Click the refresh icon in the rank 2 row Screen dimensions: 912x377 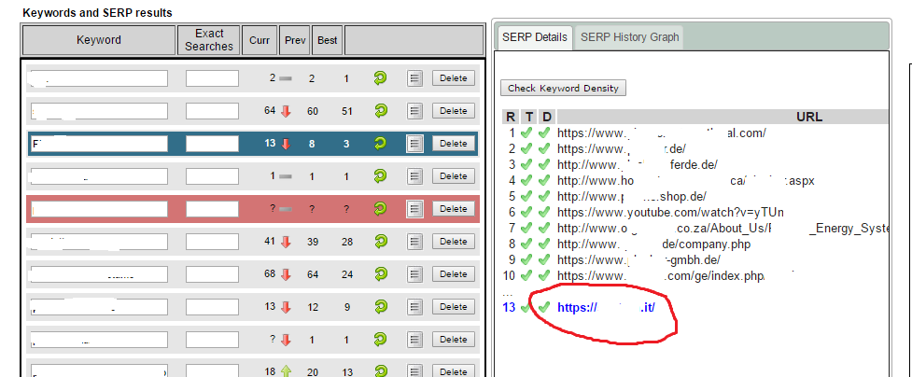point(380,78)
